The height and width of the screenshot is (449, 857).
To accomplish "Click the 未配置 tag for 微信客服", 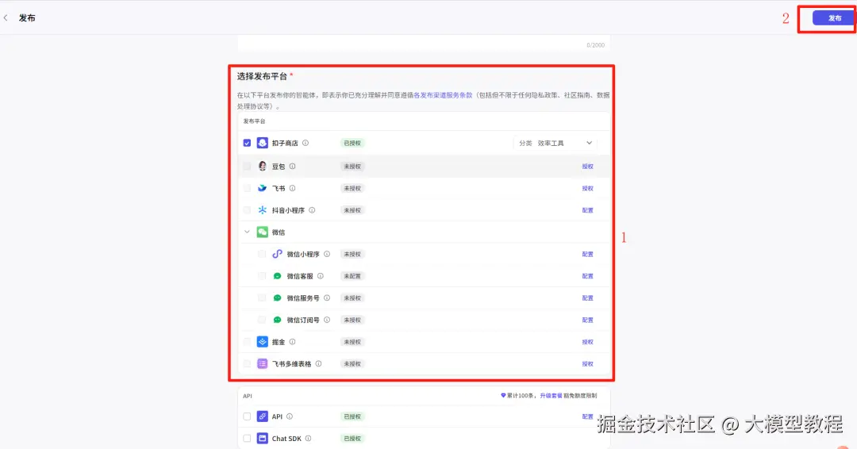I will click(x=352, y=276).
